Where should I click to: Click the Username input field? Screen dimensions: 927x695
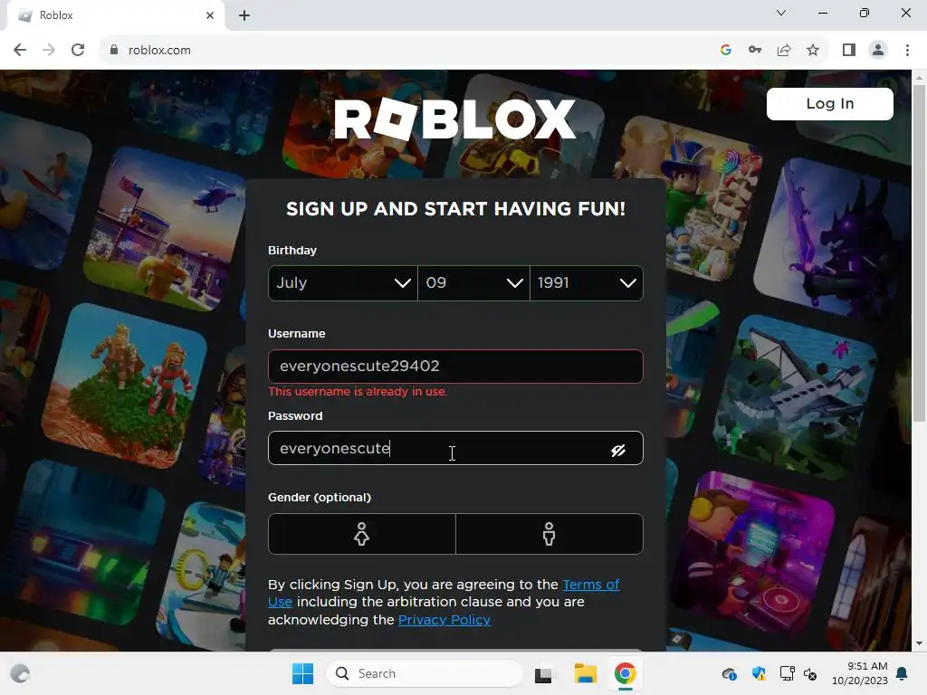click(455, 367)
